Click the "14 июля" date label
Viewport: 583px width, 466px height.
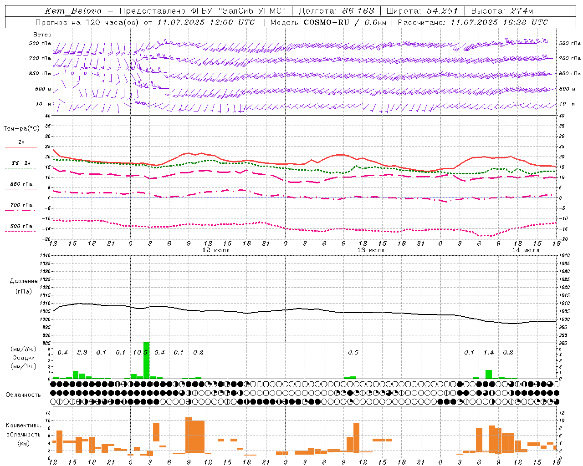[526, 250]
